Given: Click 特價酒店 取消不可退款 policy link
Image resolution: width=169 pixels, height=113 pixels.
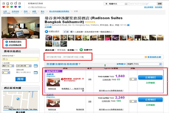Looking at the screenshot, I should (x=73, y=90).
